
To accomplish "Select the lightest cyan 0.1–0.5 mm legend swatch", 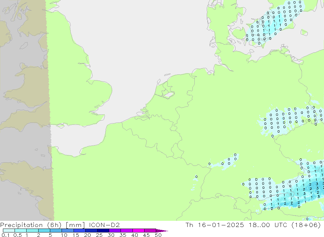I will pyautogui.click(x=9, y=231).
